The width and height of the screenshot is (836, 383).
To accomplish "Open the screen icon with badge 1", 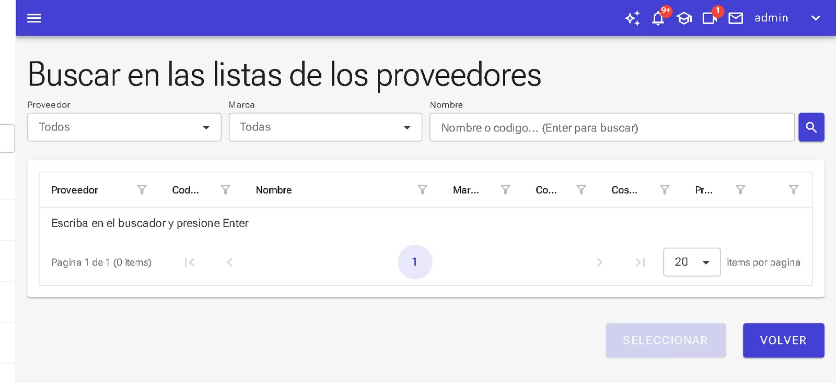I will tap(710, 18).
